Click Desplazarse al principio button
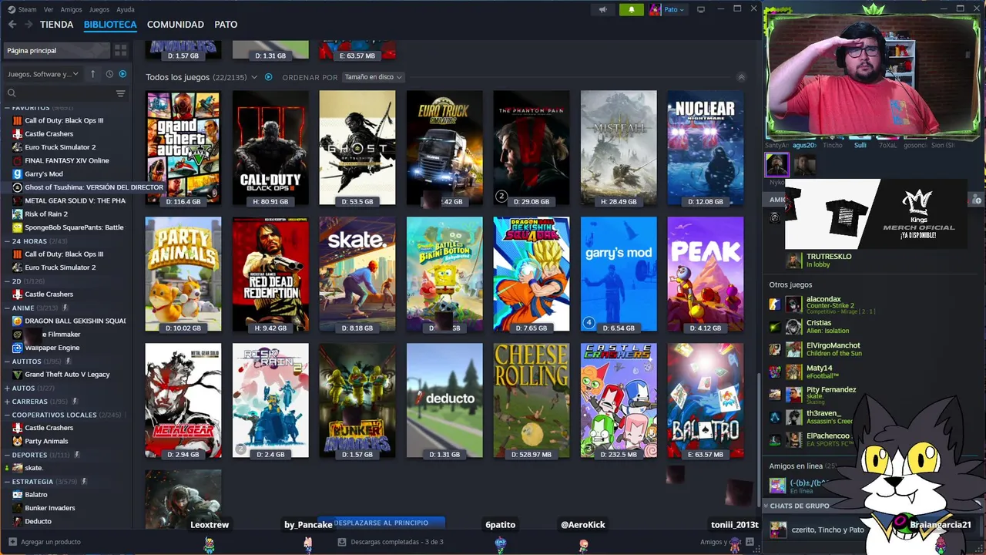986x555 pixels. (381, 523)
